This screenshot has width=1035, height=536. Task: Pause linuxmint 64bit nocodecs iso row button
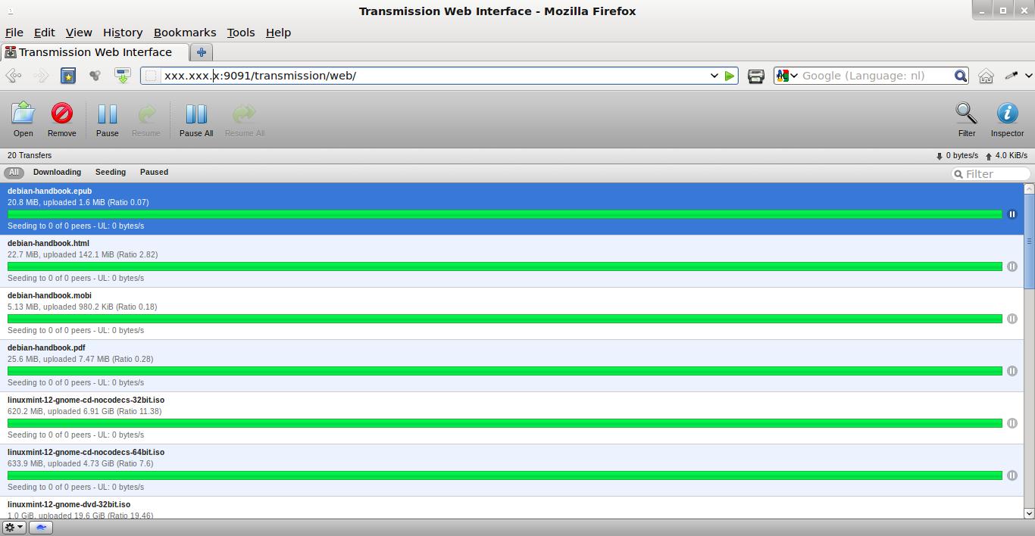click(1012, 475)
